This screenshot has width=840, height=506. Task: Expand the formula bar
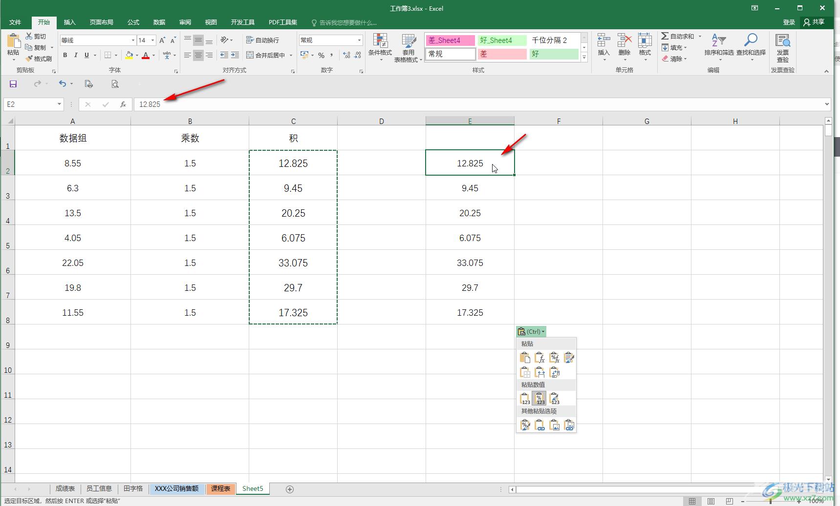(x=827, y=104)
